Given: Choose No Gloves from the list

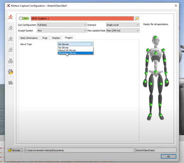Looking at the screenshot, I should [75, 48].
